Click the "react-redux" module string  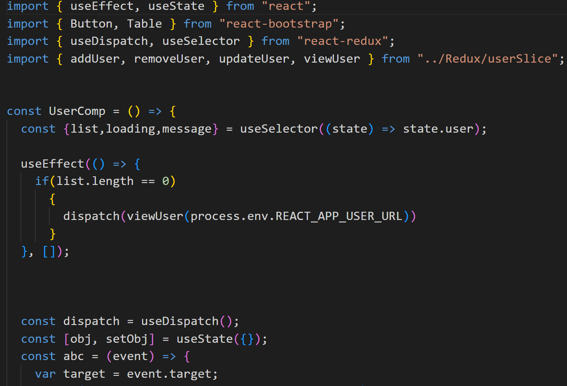coord(343,41)
